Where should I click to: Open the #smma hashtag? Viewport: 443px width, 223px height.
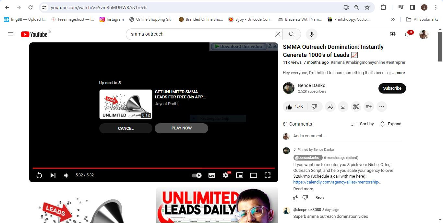338,62
